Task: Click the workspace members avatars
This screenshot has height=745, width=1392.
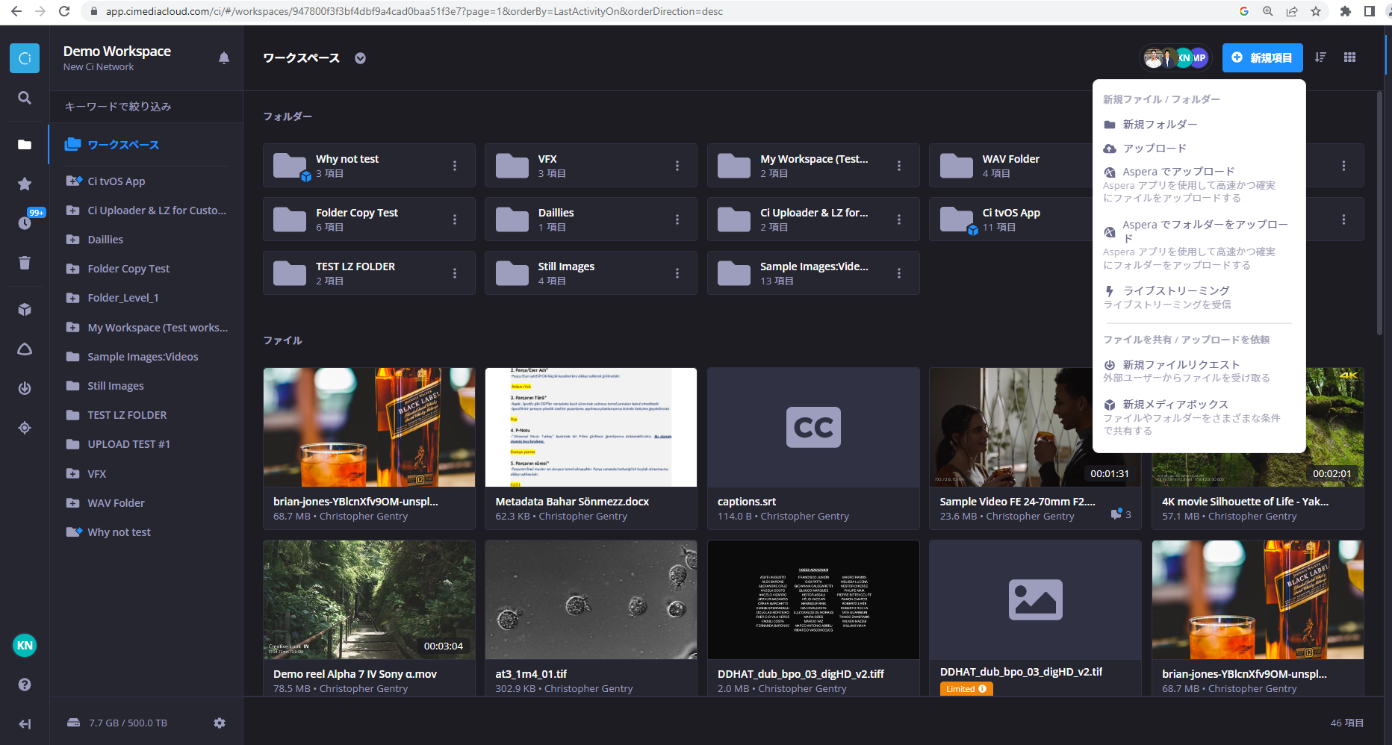Action: pyautogui.click(x=1175, y=57)
